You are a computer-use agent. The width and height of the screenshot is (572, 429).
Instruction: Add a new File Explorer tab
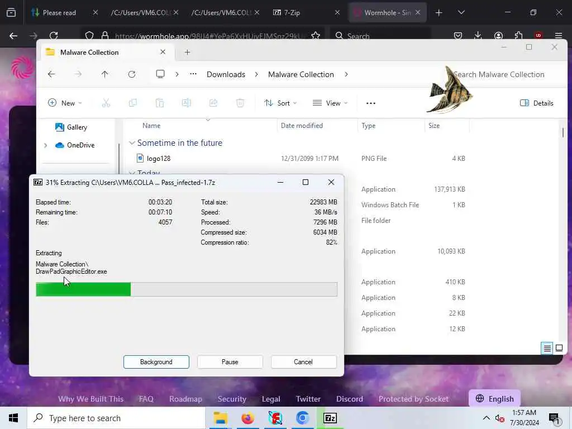pos(188,52)
